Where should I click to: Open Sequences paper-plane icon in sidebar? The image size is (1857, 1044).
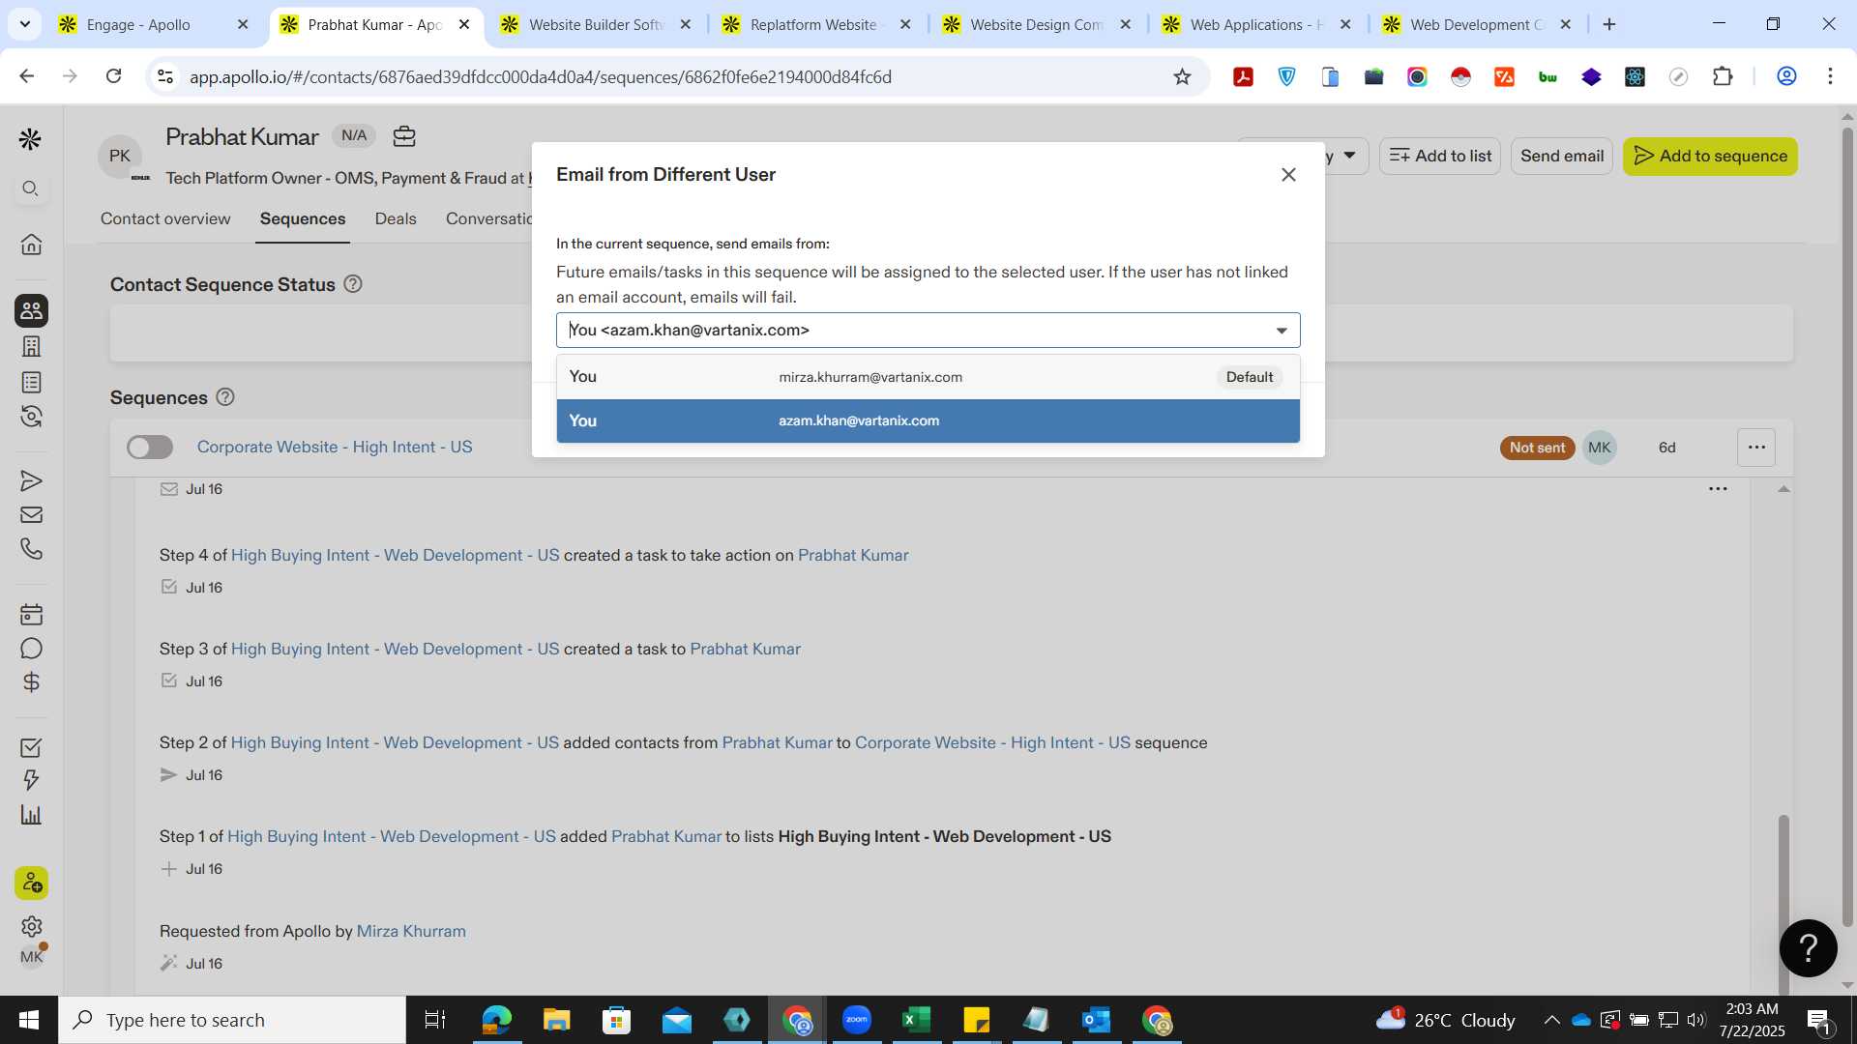pos(31,480)
